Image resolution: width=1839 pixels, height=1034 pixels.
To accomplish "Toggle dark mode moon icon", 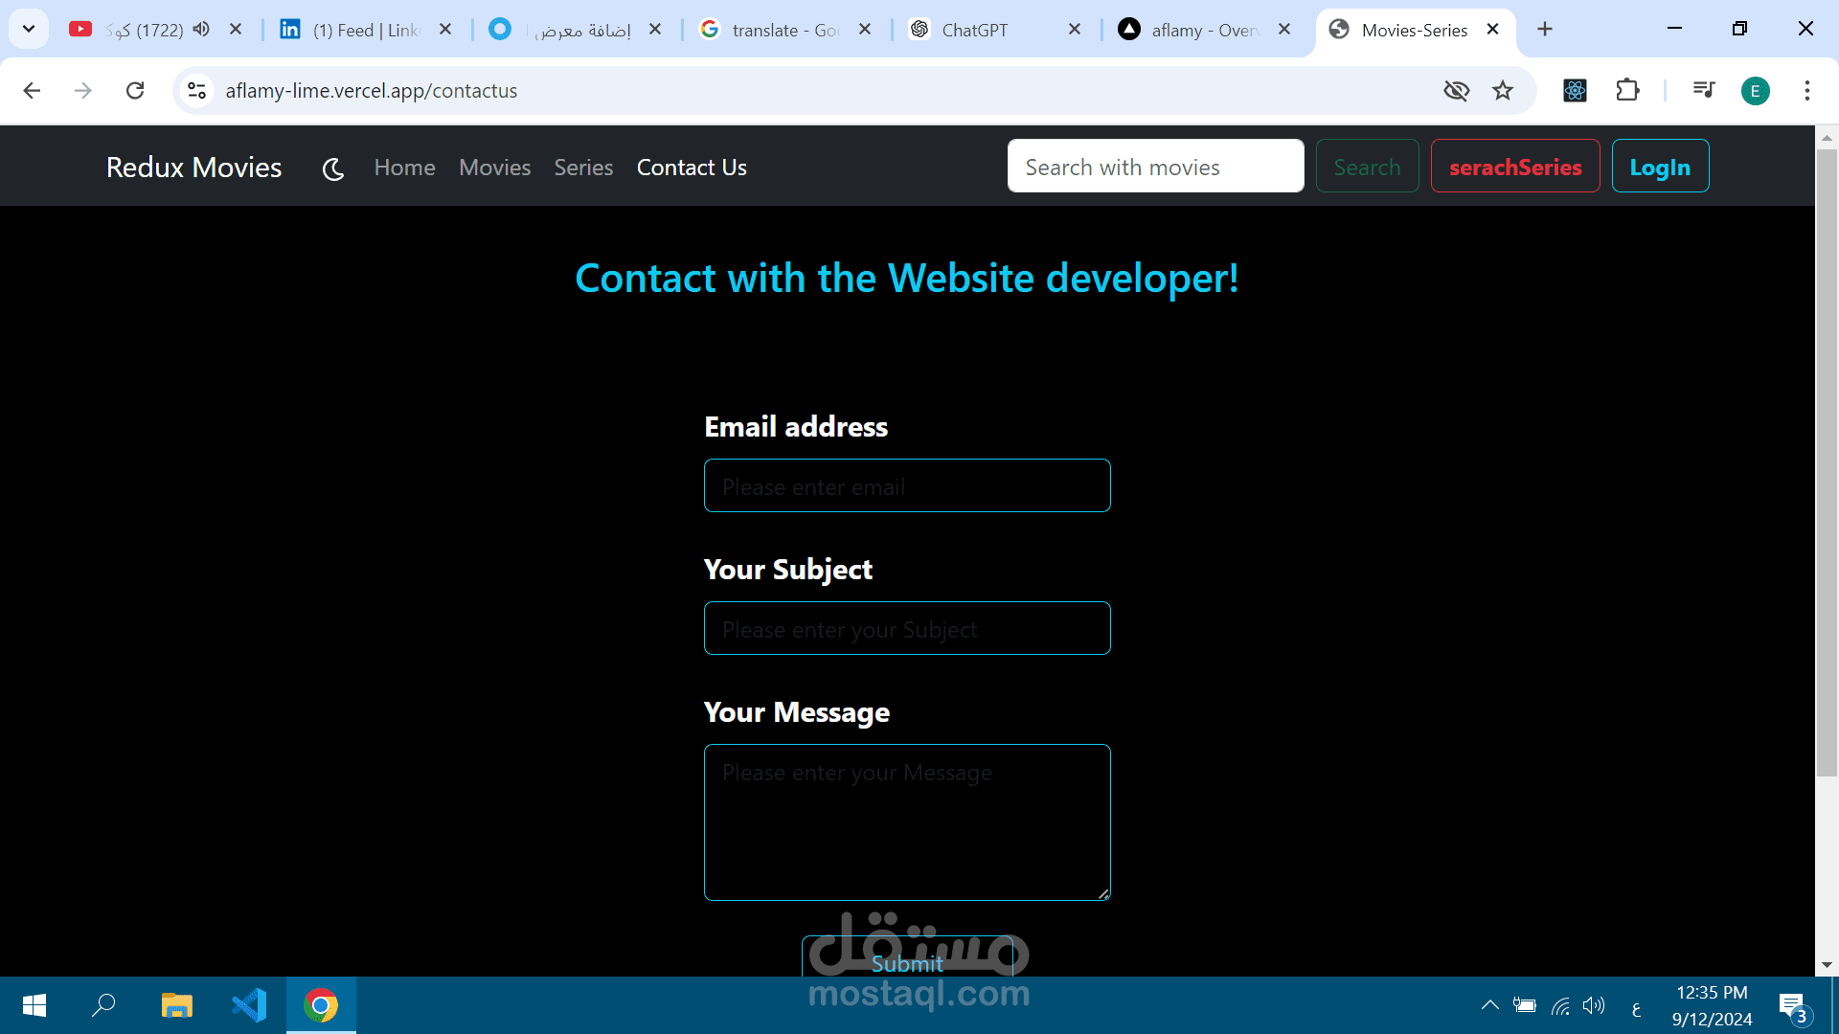I will pyautogui.click(x=332, y=169).
